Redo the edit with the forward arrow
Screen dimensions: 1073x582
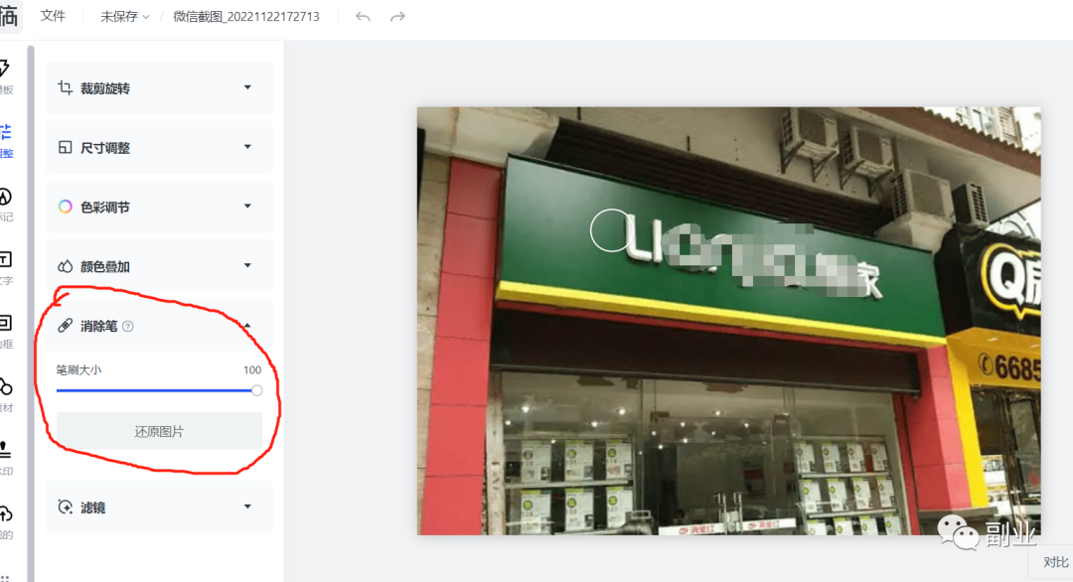point(397,17)
